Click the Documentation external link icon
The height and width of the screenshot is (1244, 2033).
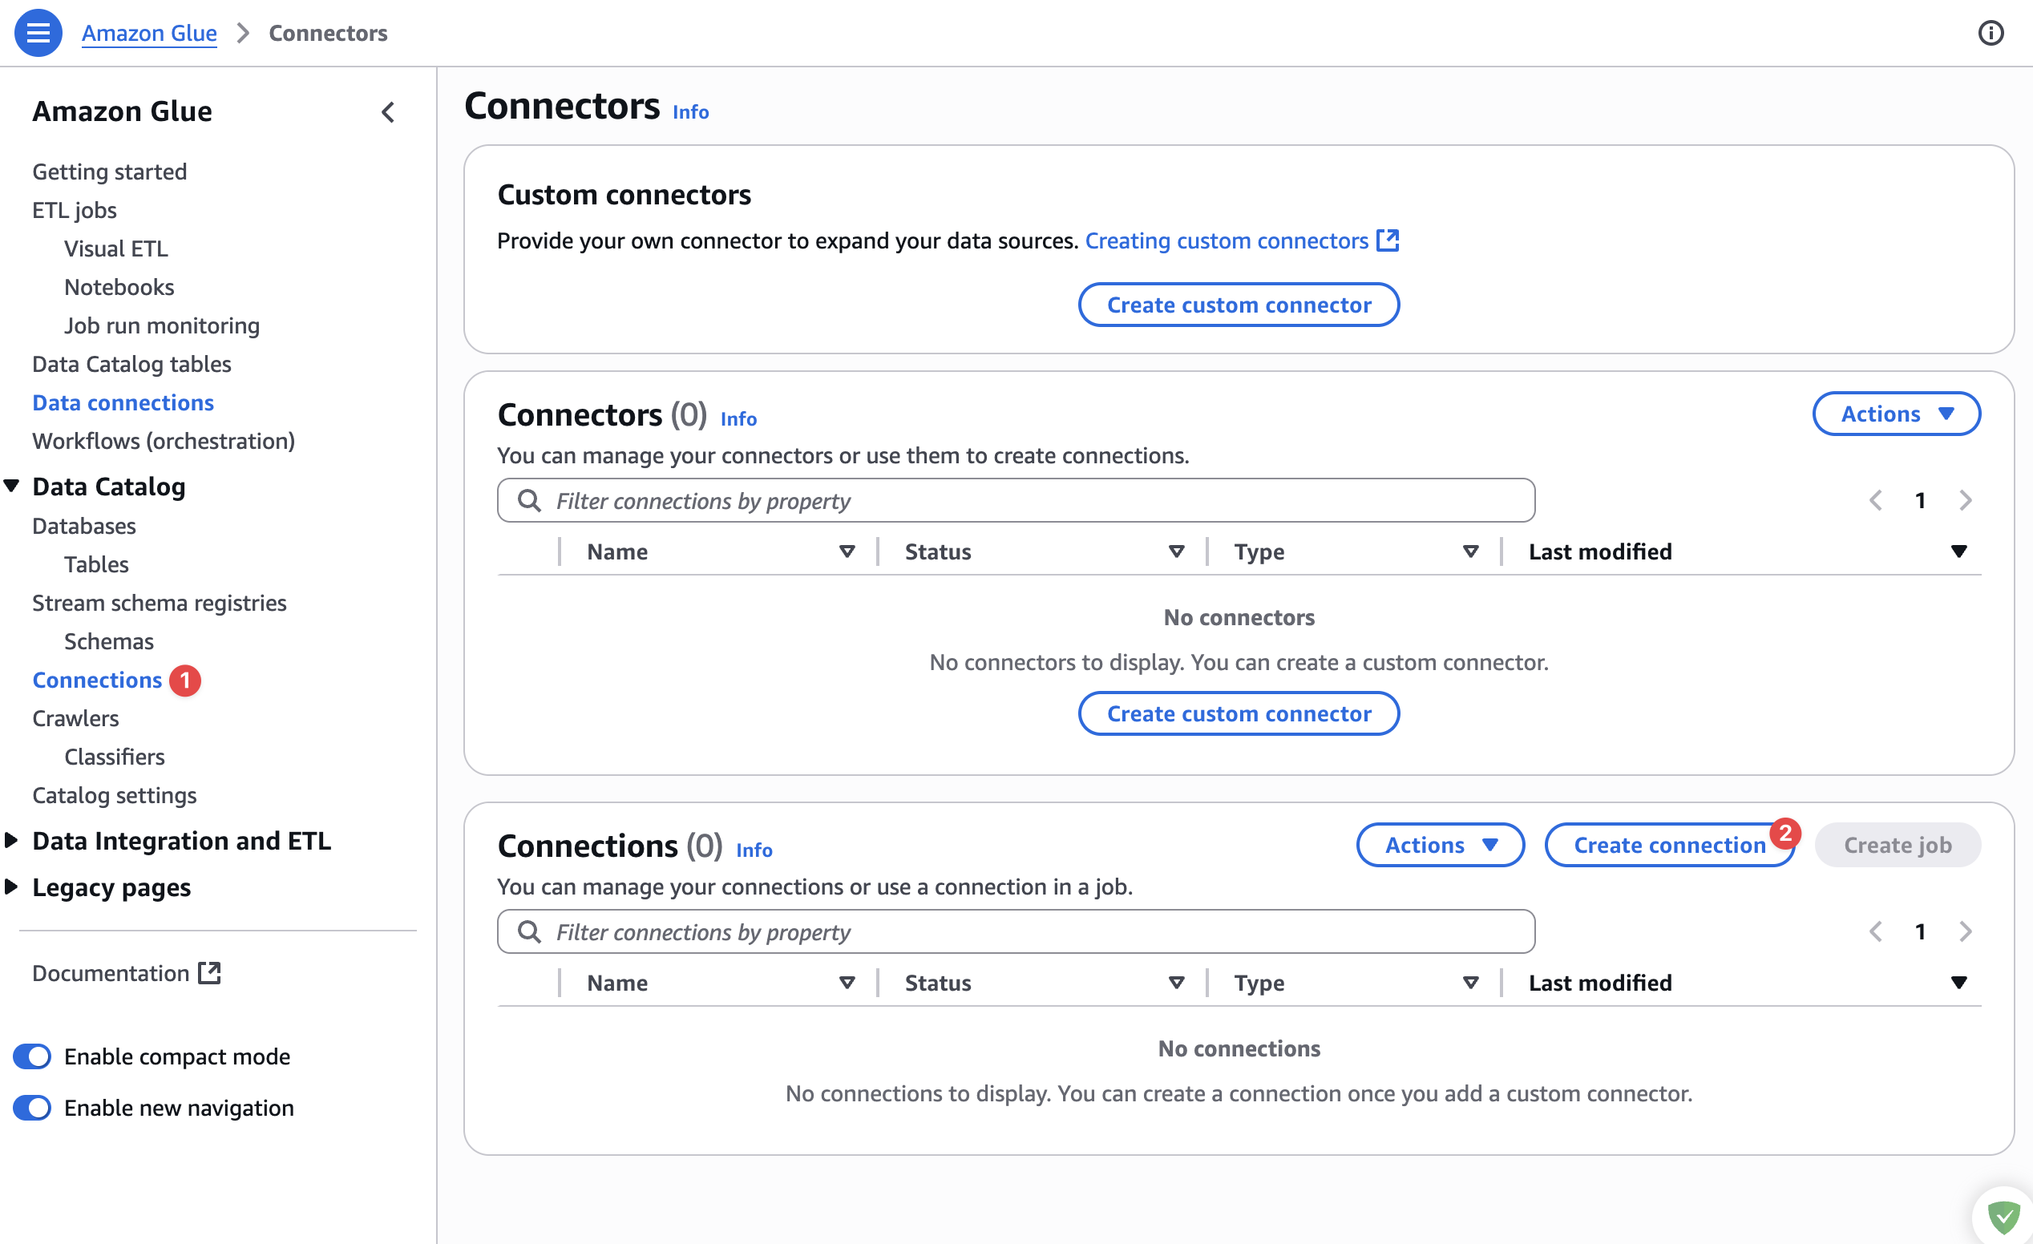tap(209, 973)
